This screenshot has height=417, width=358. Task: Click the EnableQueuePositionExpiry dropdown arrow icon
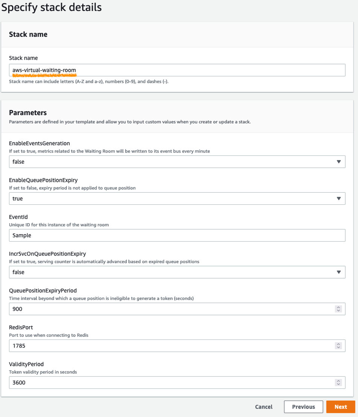tap(338, 198)
